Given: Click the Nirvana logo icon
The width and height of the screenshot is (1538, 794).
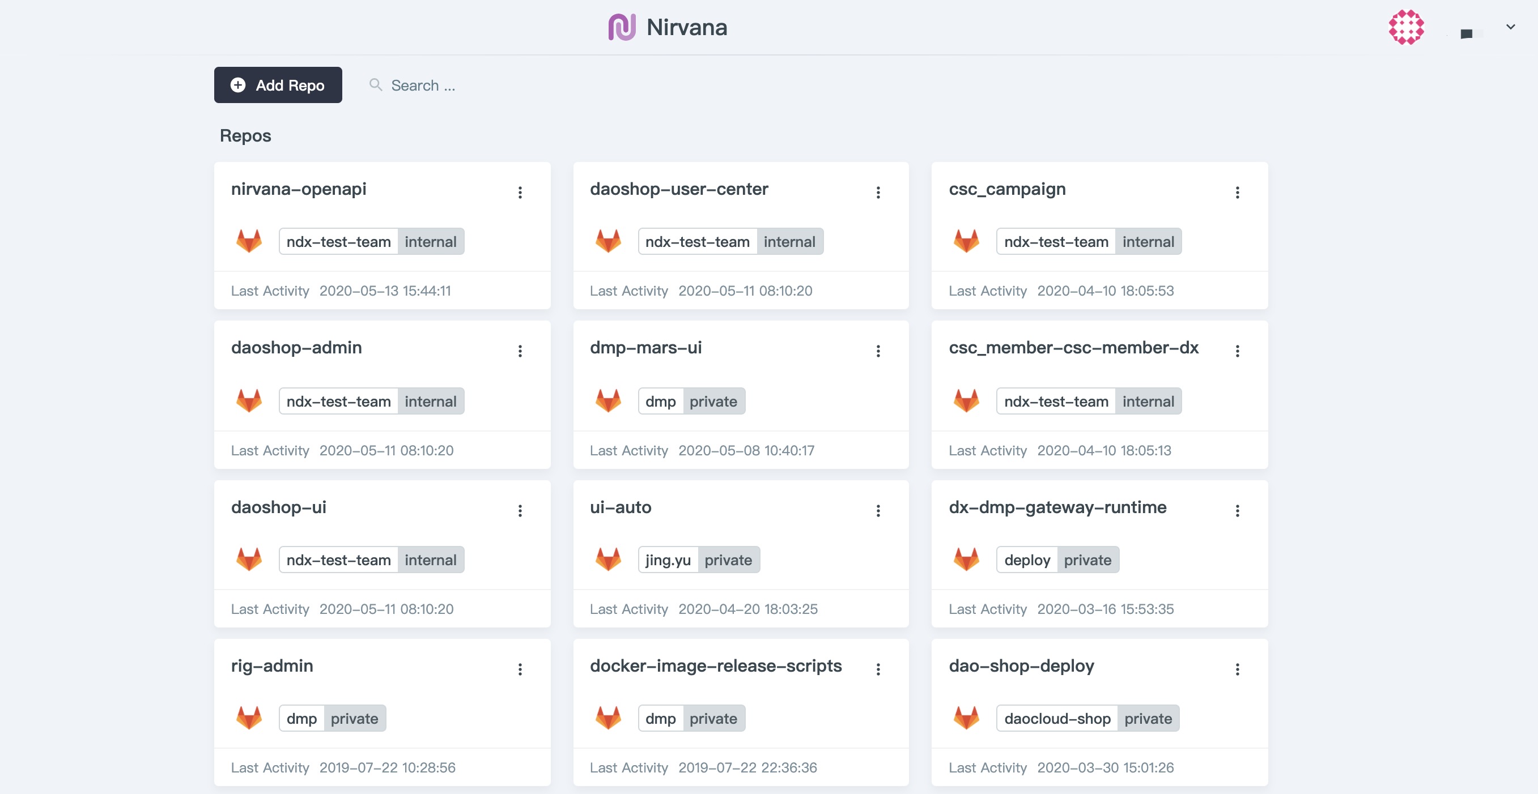Looking at the screenshot, I should pyautogui.click(x=621, y=27).
